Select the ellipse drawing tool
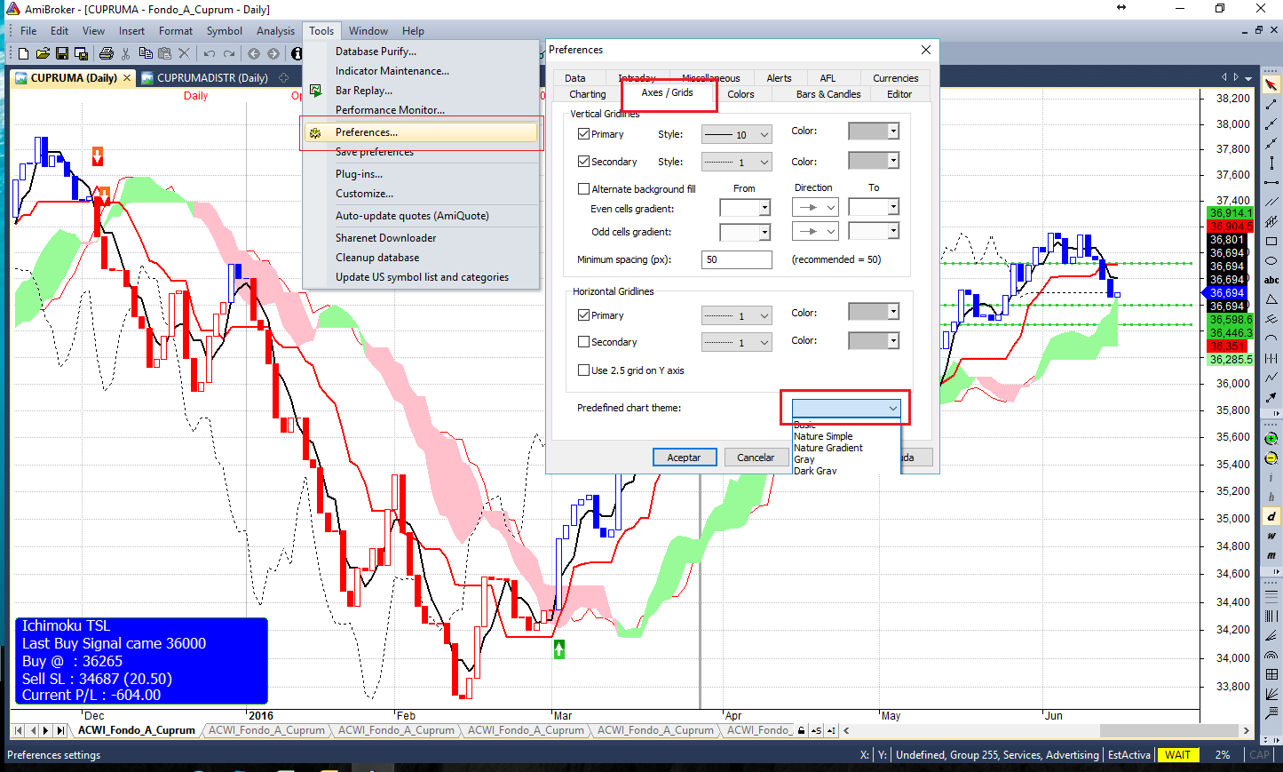Screen dimensions: 1283x772 pos(1271,260)
